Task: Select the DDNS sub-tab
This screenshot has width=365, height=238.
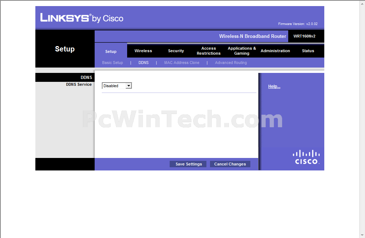Action: click(144, 63)
